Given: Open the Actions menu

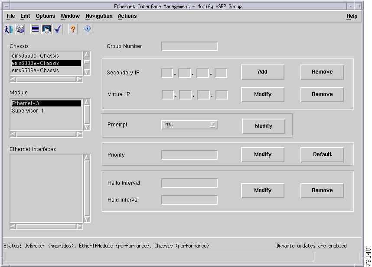Looking at the screenshot, I should click(127, 16).
